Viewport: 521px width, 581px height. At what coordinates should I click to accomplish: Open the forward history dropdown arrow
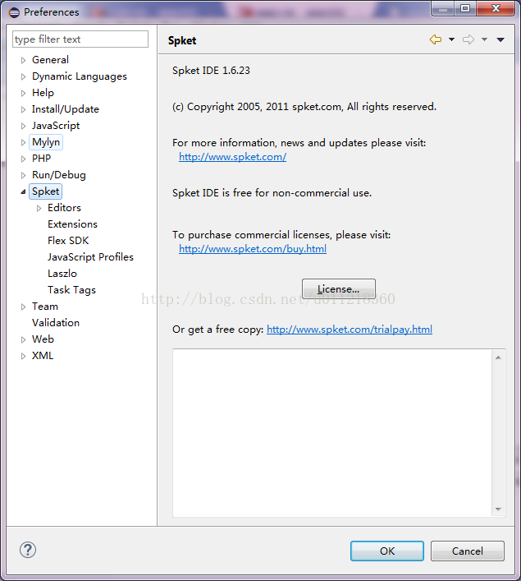484,39
